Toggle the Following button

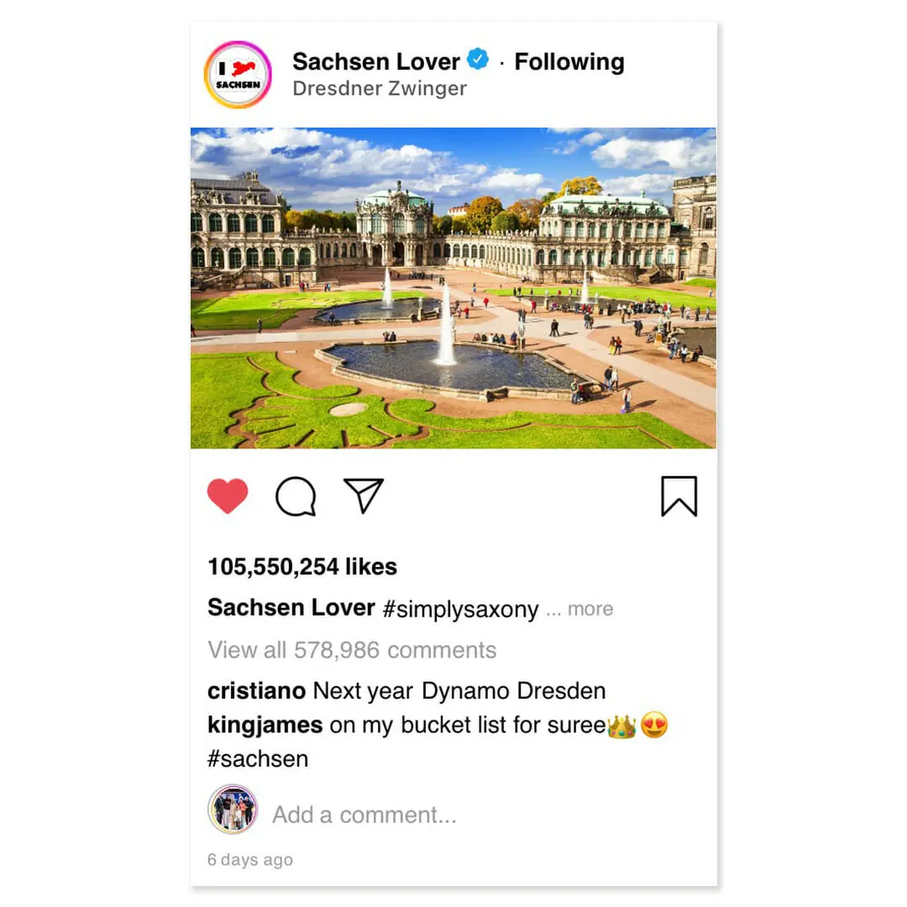click(569, 61)
